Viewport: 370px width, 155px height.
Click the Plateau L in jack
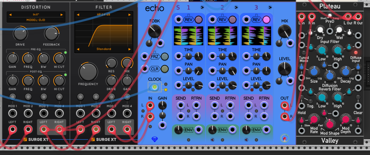[x=301, y=17]
